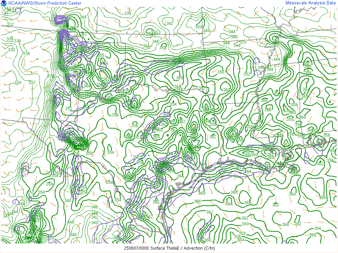Pick the 336 label touching the 334 label
This screenshot has width=338, height=253.
tap(10, 39)
